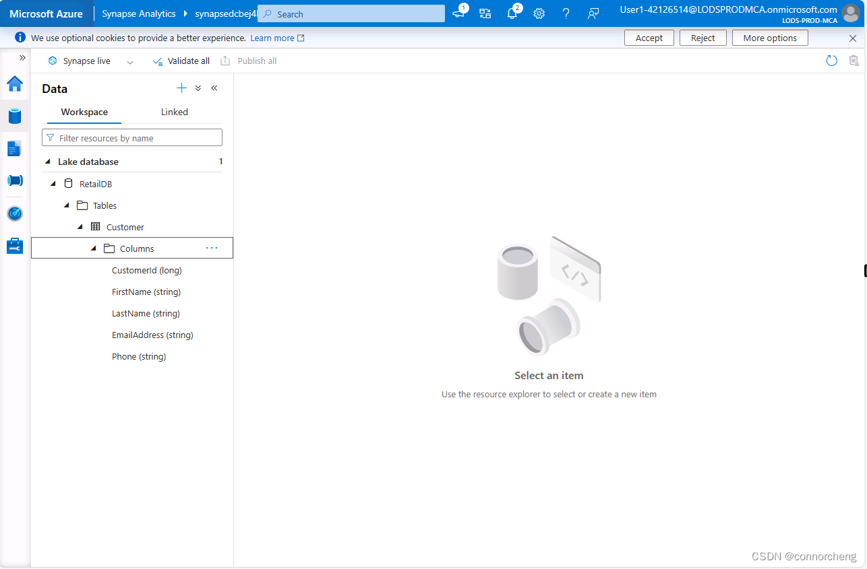Click Synapse Analytics breadcrumb
Screen dimensions: 867x569
point(139,13)
